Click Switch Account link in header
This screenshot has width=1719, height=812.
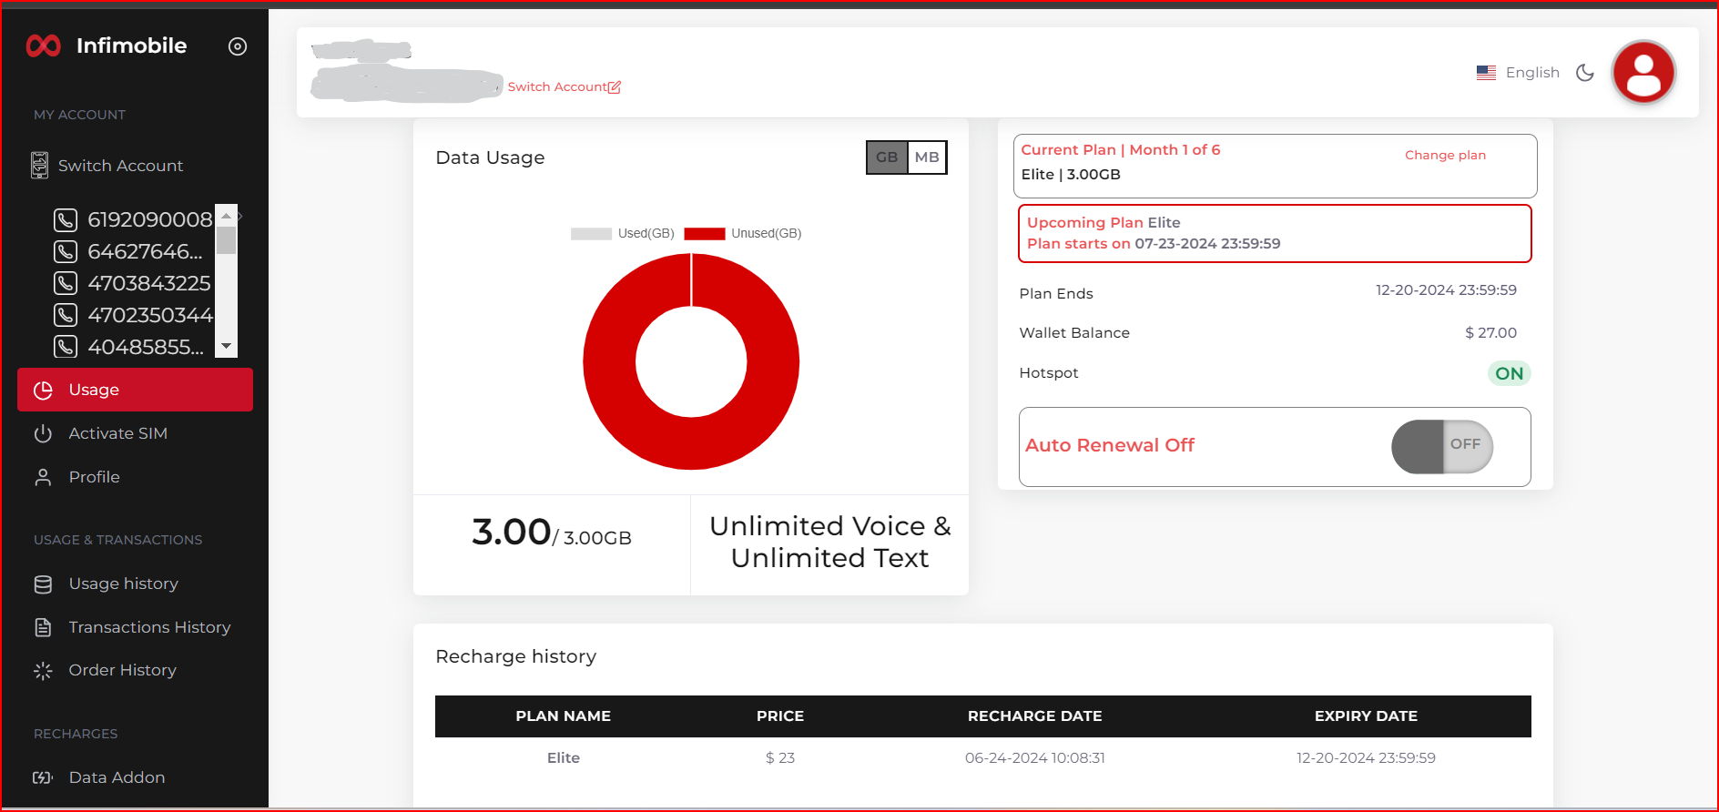click(556, 87)
